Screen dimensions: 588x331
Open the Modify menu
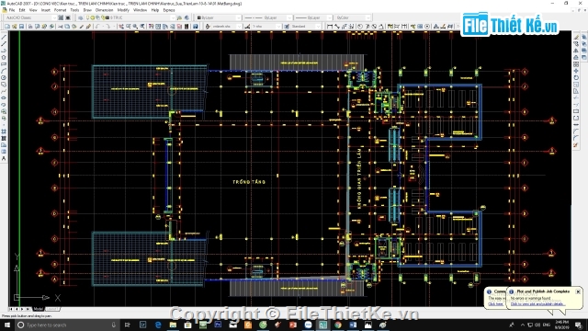pos(123,10)
